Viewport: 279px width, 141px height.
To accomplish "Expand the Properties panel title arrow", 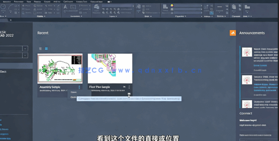I will [185, 16].
